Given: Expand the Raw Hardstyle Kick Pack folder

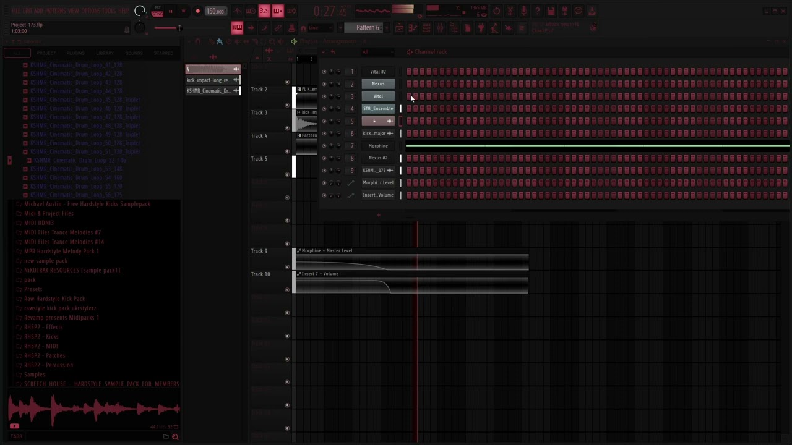Looking at the screenshot, I should [x=54, y=299].
